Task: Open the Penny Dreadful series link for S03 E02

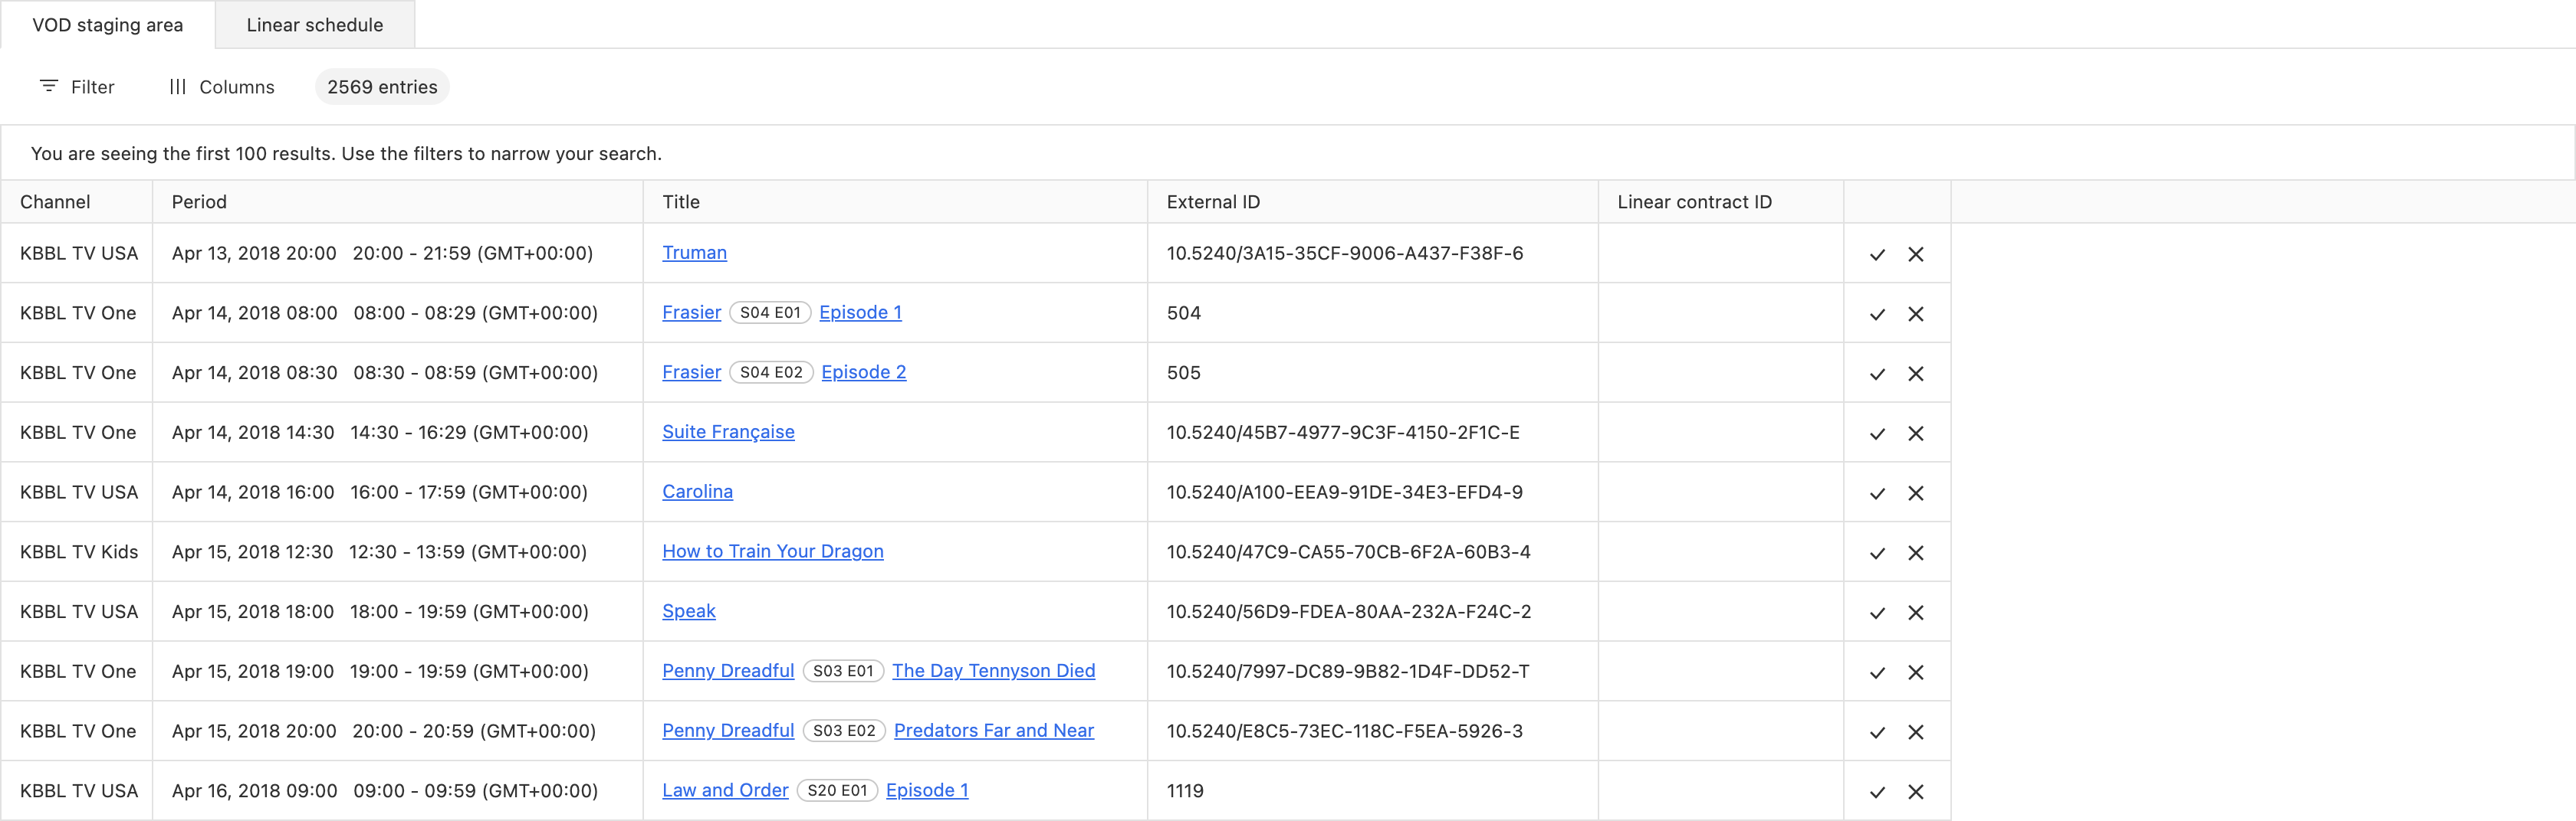Action: 727,731
